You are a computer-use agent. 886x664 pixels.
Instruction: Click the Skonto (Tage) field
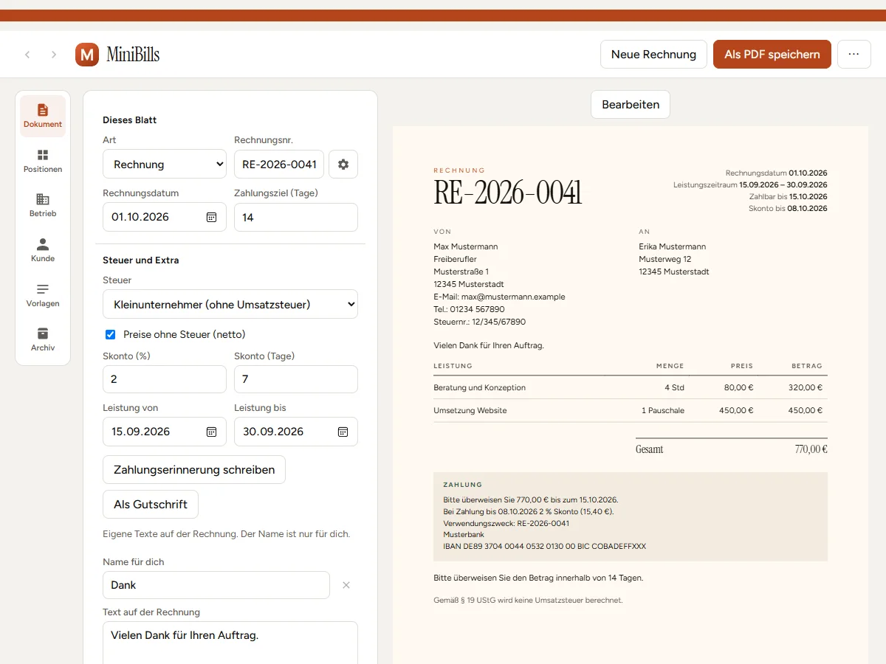(296, 379)
